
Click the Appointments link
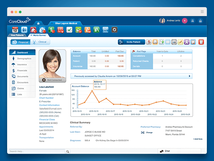pos(46,127)
